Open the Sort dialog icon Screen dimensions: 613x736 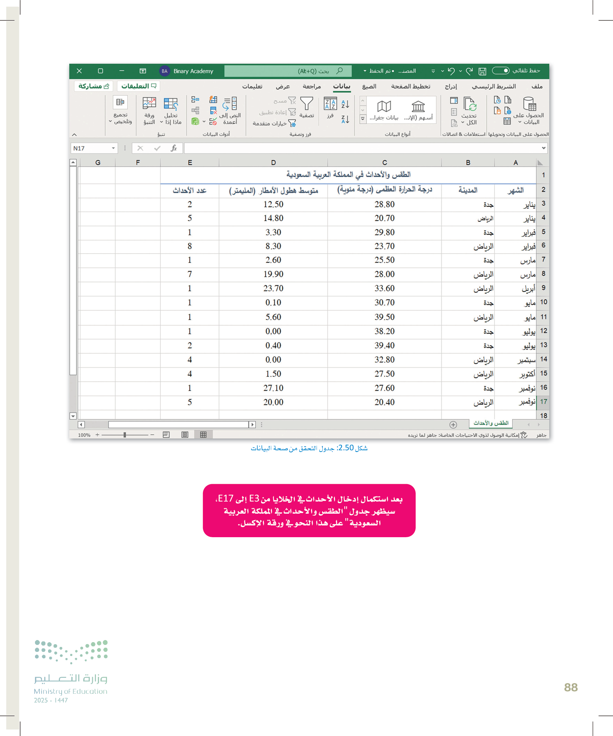click(330, 105)
